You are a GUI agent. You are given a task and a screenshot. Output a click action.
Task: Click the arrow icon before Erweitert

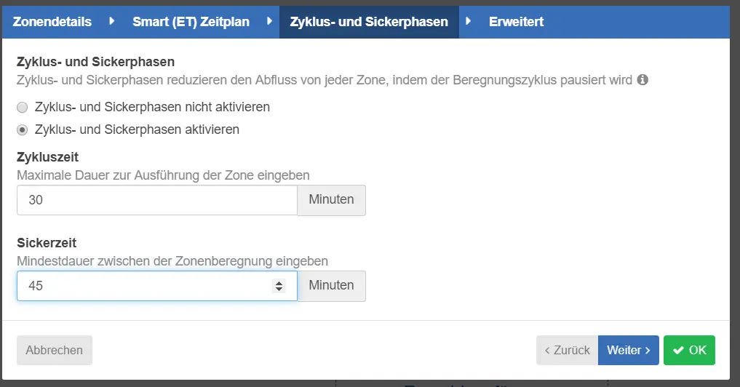[x=469, y=22]
